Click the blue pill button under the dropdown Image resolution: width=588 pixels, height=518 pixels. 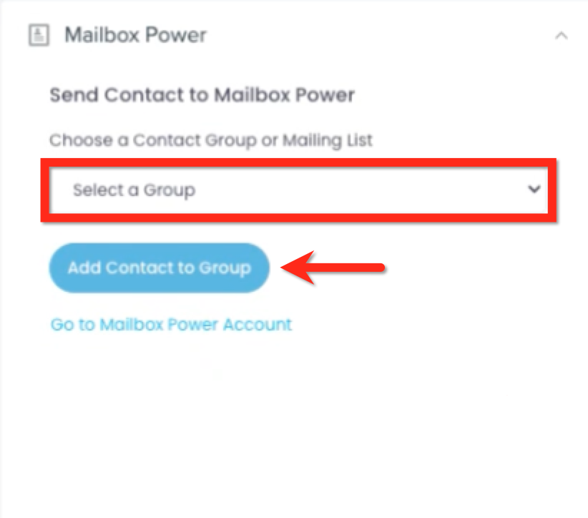(160, 268)
